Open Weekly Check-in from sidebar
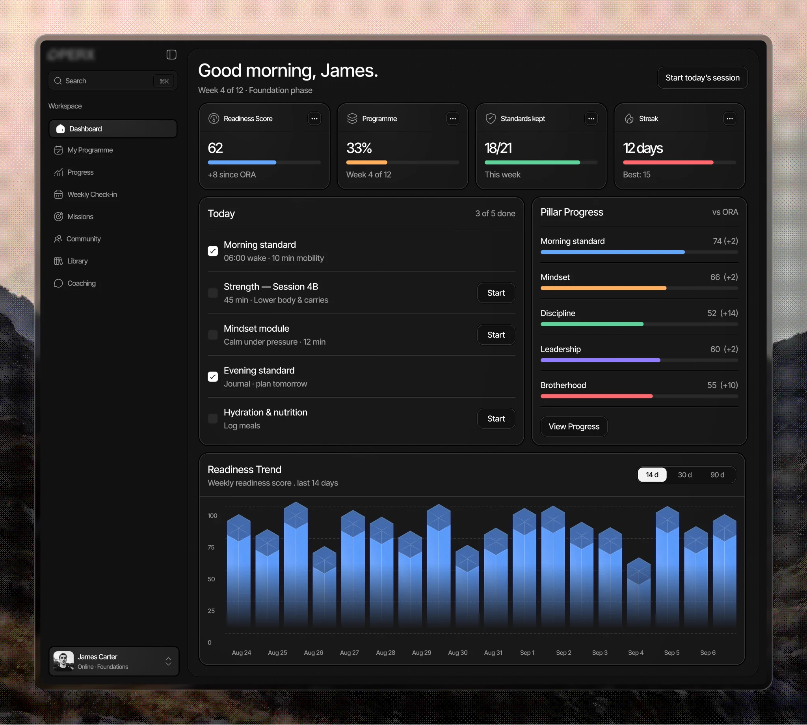 click(113, 194)
